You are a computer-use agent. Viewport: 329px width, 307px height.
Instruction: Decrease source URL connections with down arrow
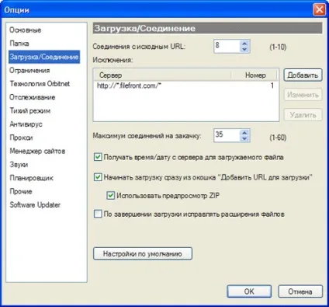(244, 49)
